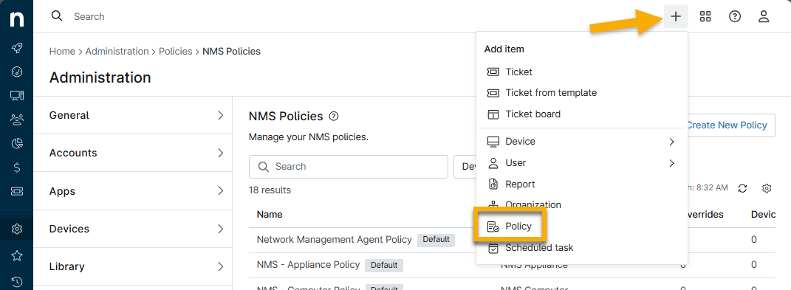Click the 18 results count text
Viewport: 791px width, 290px height.
pyautogui.click(x=270, y=190)
